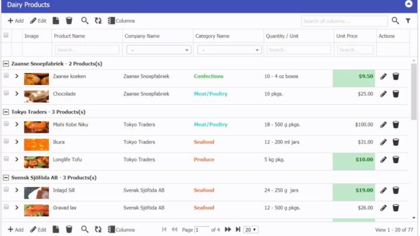Click the filter funnel icon at top right

(x=408, y=20)
